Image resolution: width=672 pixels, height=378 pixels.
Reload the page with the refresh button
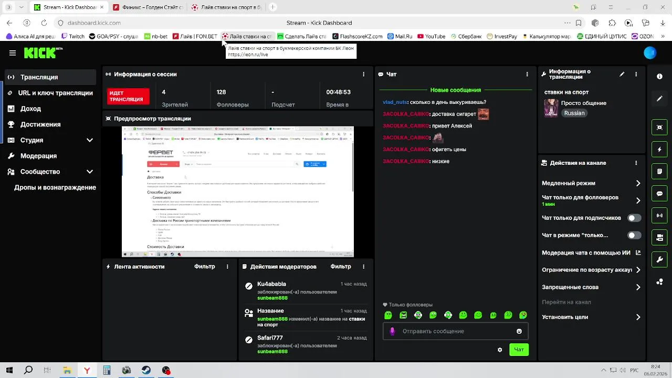click(x=44, y=23)
